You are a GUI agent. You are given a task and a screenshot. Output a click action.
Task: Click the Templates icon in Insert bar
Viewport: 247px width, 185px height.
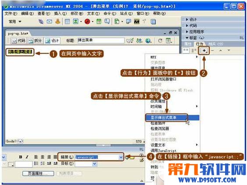tap(117, 21)
